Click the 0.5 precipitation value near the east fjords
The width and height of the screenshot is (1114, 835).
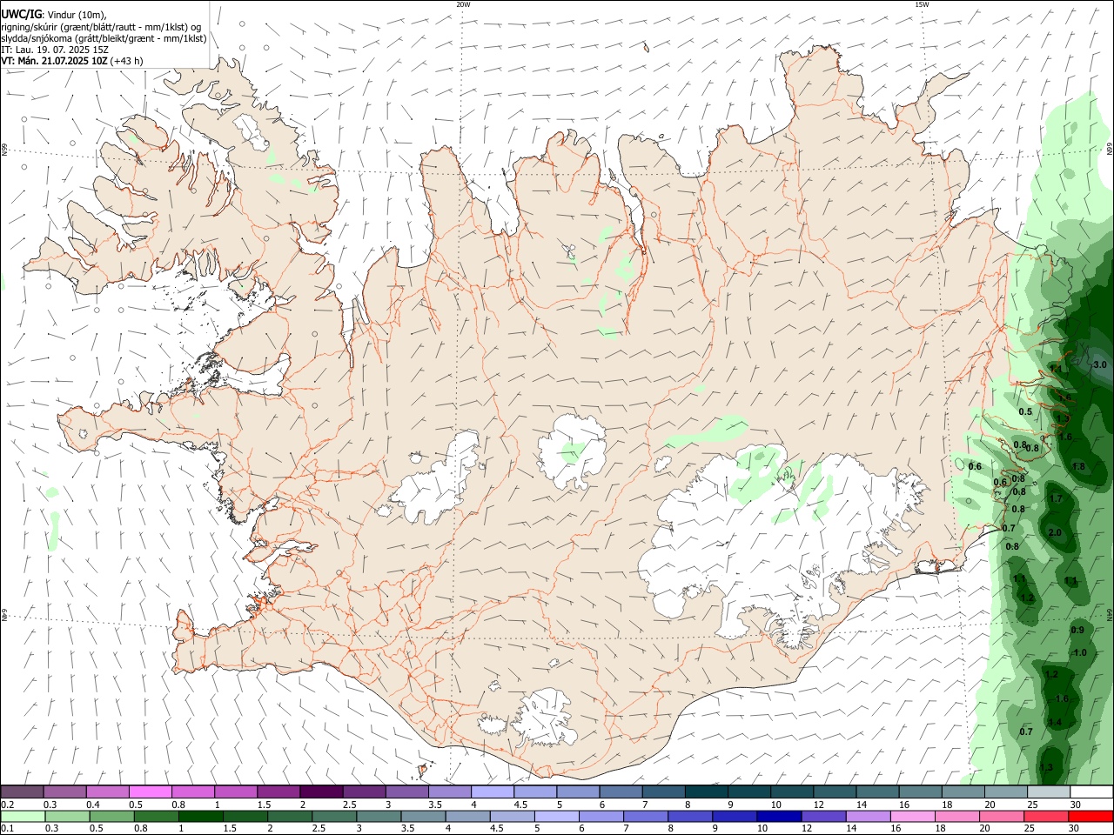pos(1025,411)
